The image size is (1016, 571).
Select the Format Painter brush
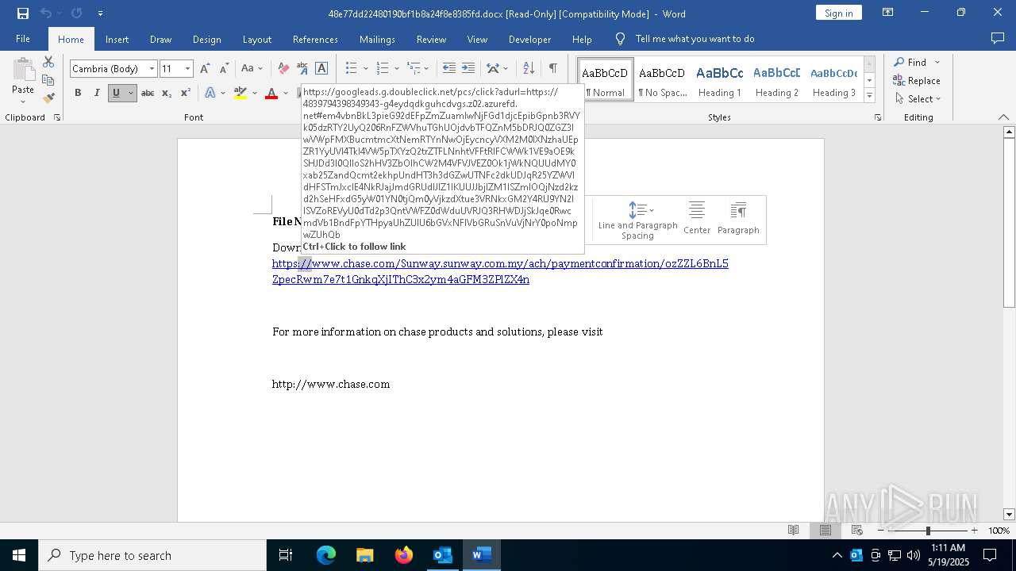tap(48, 98)
